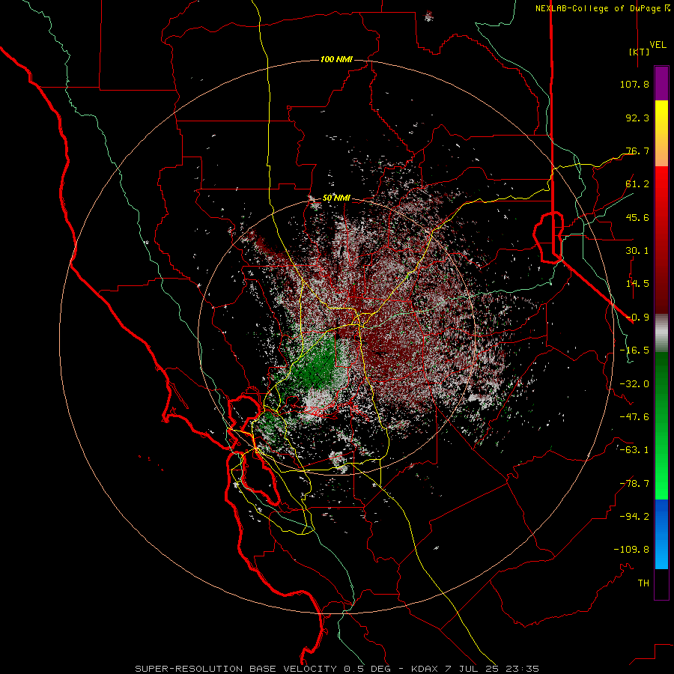
Task: Select the -109.8 velocity scale value
Action: coord(631,550)
